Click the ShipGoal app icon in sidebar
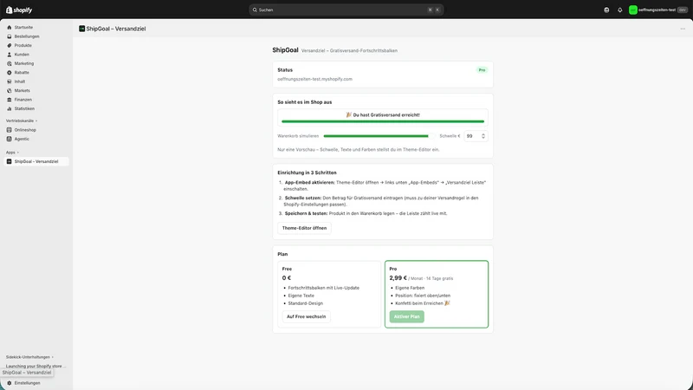The image size is (693, 390). tap(10, 161)
